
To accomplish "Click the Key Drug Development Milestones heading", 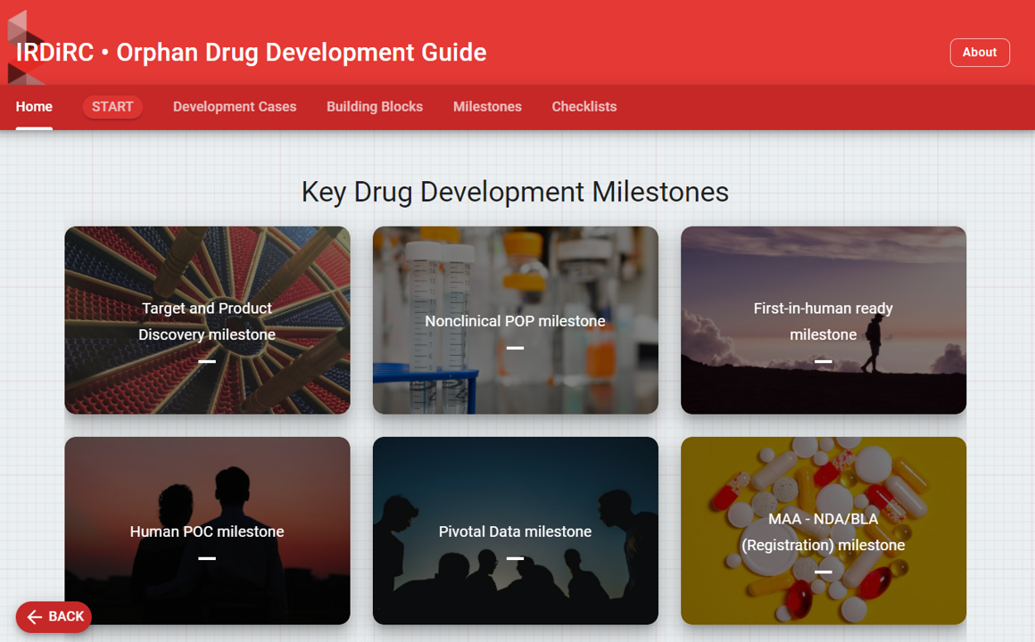I will pyautogui.click(x=515, y=192).
